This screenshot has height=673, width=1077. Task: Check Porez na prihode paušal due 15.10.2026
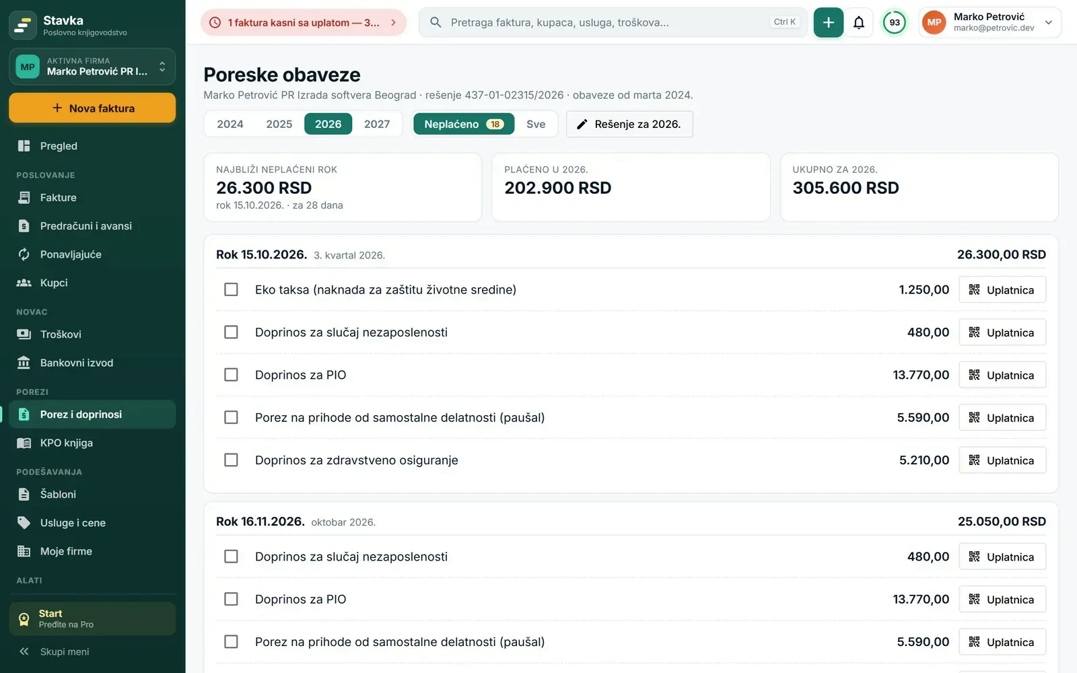pos(231,417)
